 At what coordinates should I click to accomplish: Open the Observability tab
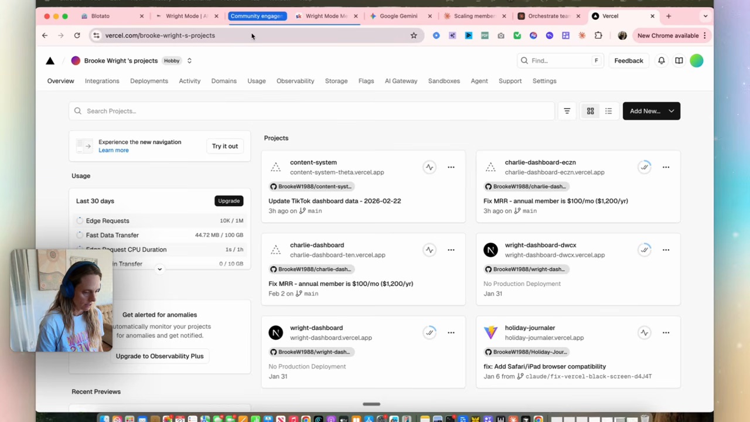point(295,81)
